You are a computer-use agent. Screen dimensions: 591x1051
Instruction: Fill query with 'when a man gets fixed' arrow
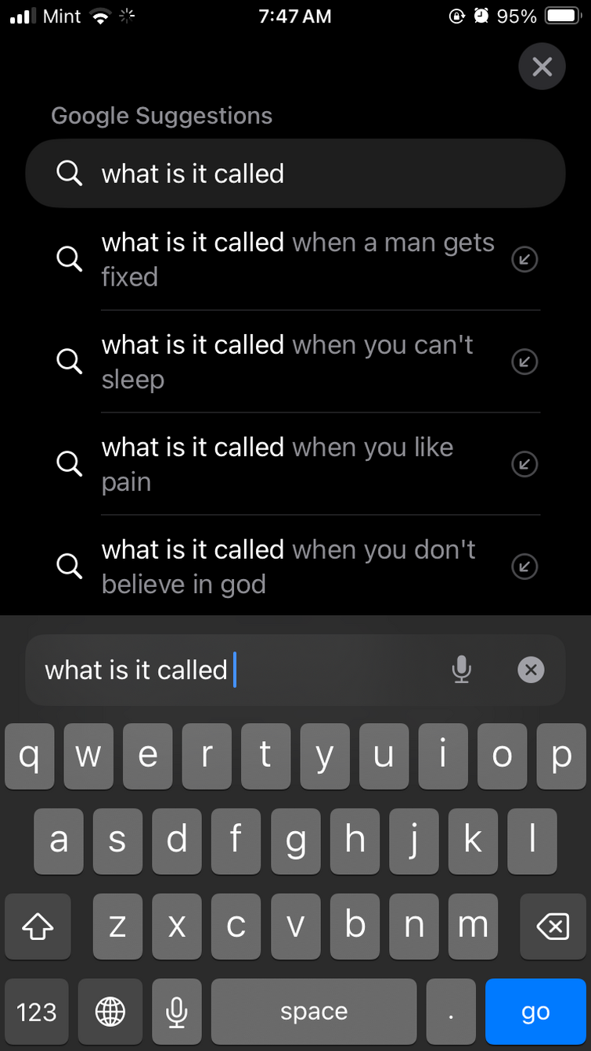click(524, 259)
